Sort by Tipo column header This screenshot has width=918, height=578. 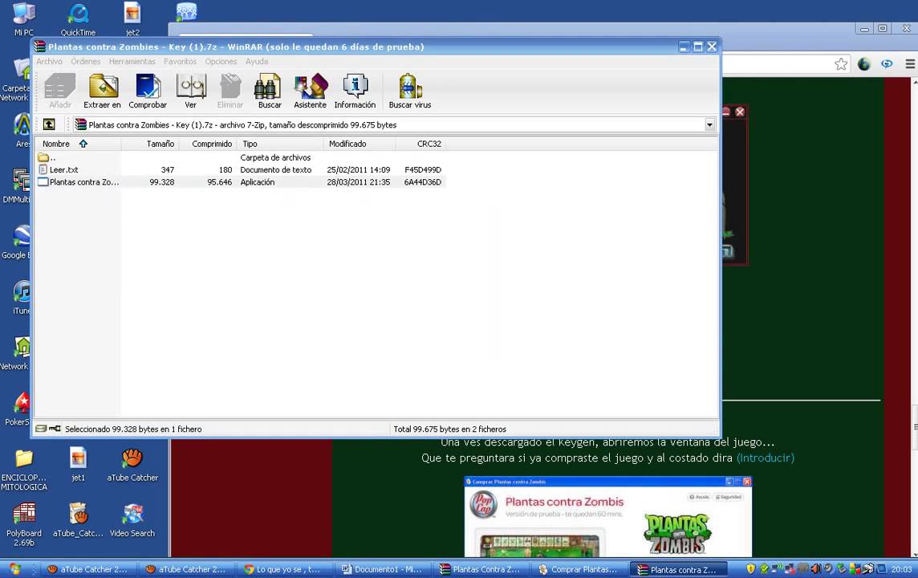(x=280, y=144)
